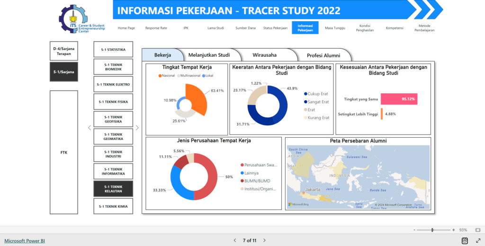The image size is (485, 246).
Task: Open the Microsoft Power BI link
Action: point(25,240)
